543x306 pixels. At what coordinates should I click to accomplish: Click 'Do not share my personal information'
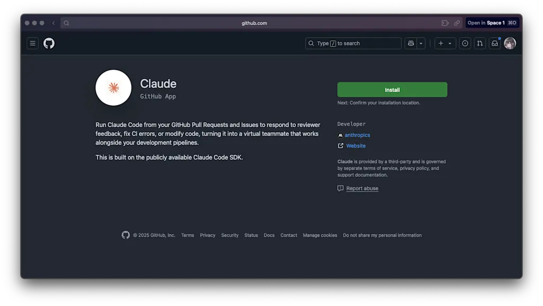pos(382,235)
